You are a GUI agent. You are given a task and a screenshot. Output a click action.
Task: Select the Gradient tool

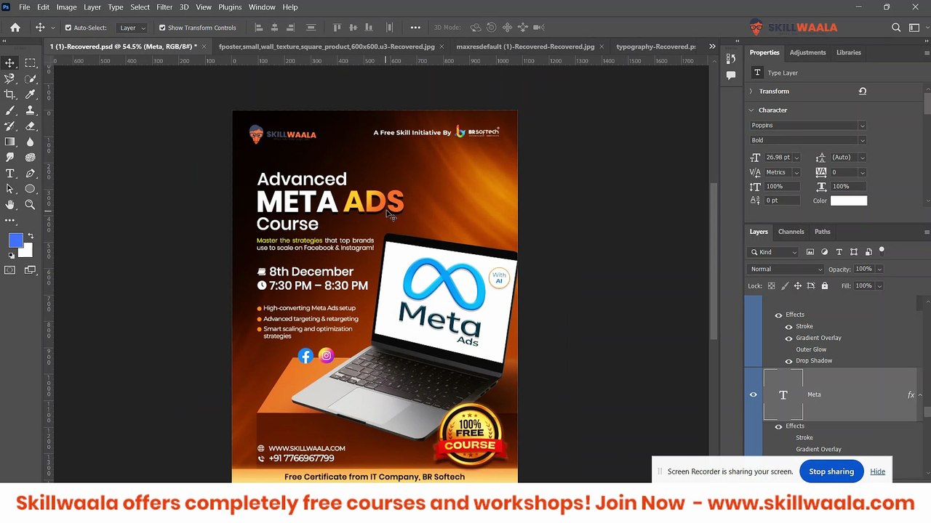coord(10,142)
